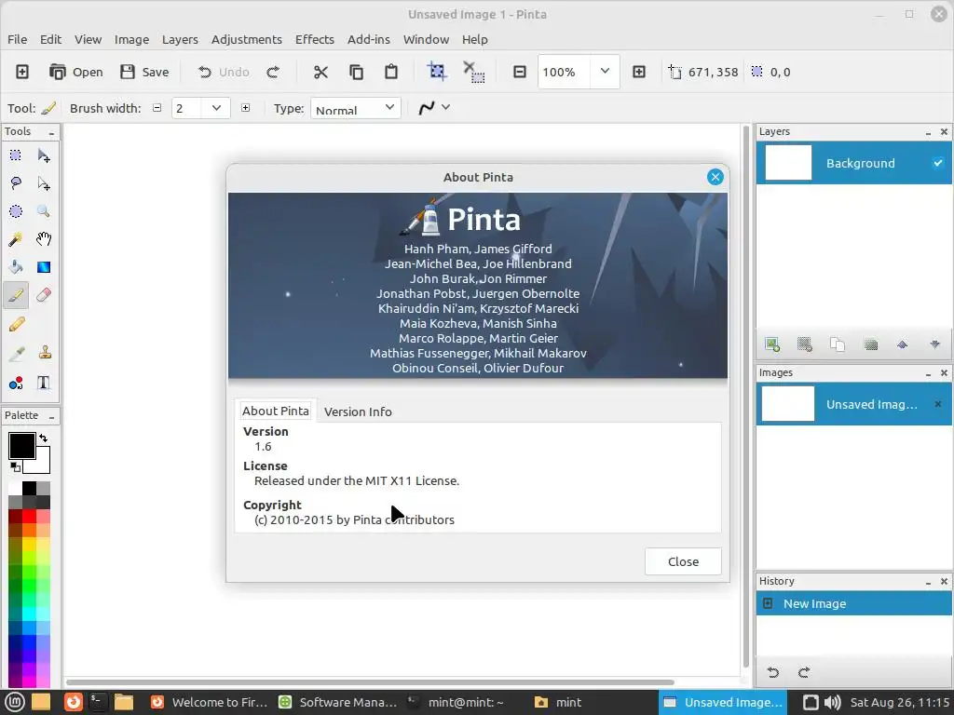Click the History panel undo arrow

pos(773,672)
